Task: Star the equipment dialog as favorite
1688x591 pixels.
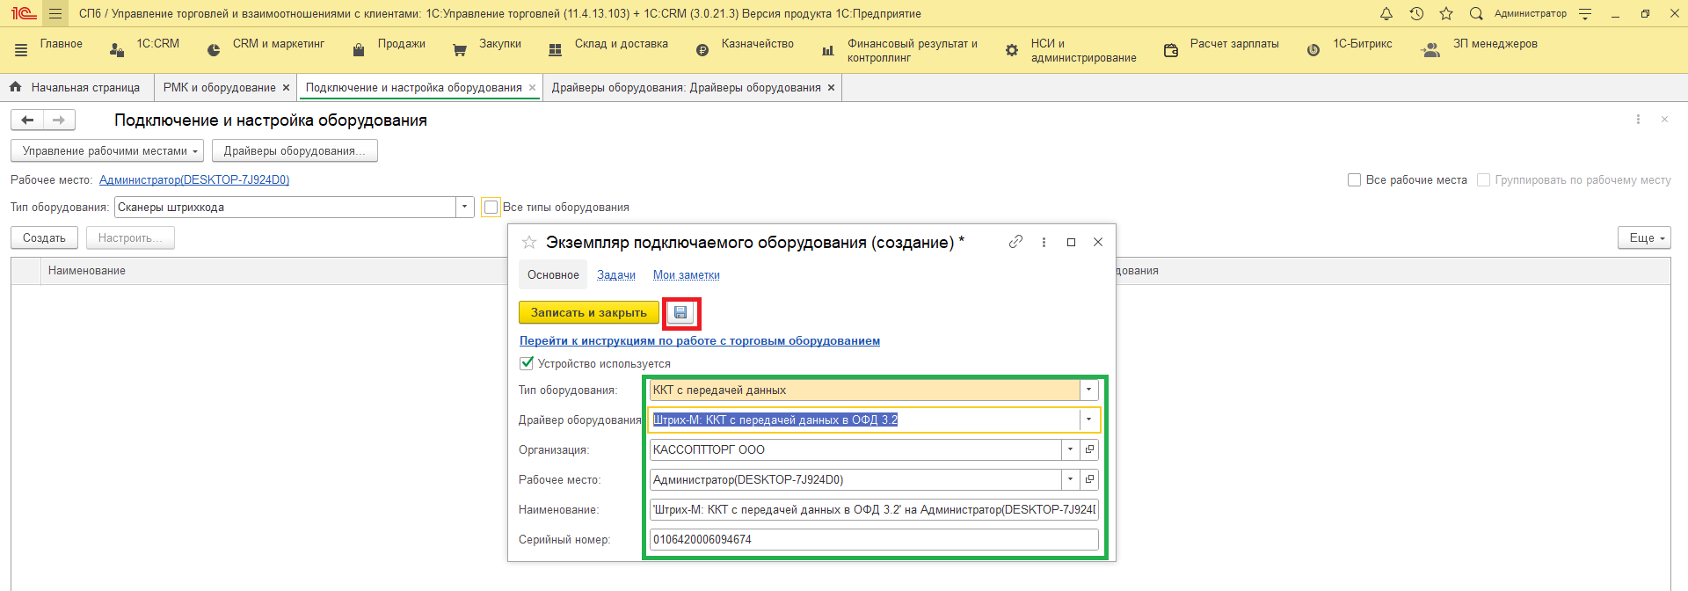Action: click(529, 242)
